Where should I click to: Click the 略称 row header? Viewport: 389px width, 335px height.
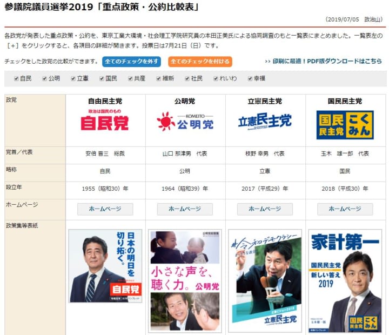coord(35,173)
